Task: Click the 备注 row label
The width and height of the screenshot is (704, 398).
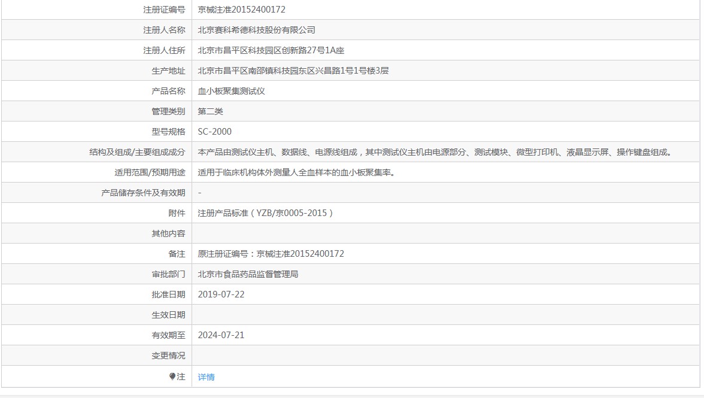Action: (177, 254)
